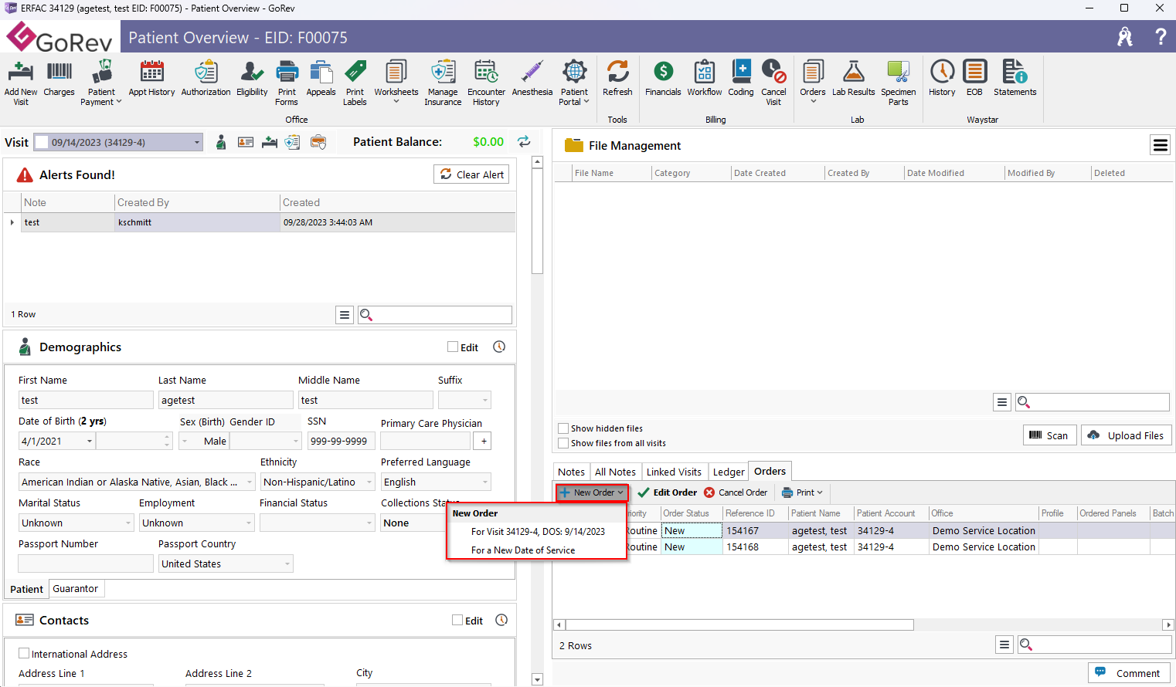Enable Edit for Contacts
Viewport: 1176px width, 687px height.
[457, 620]
